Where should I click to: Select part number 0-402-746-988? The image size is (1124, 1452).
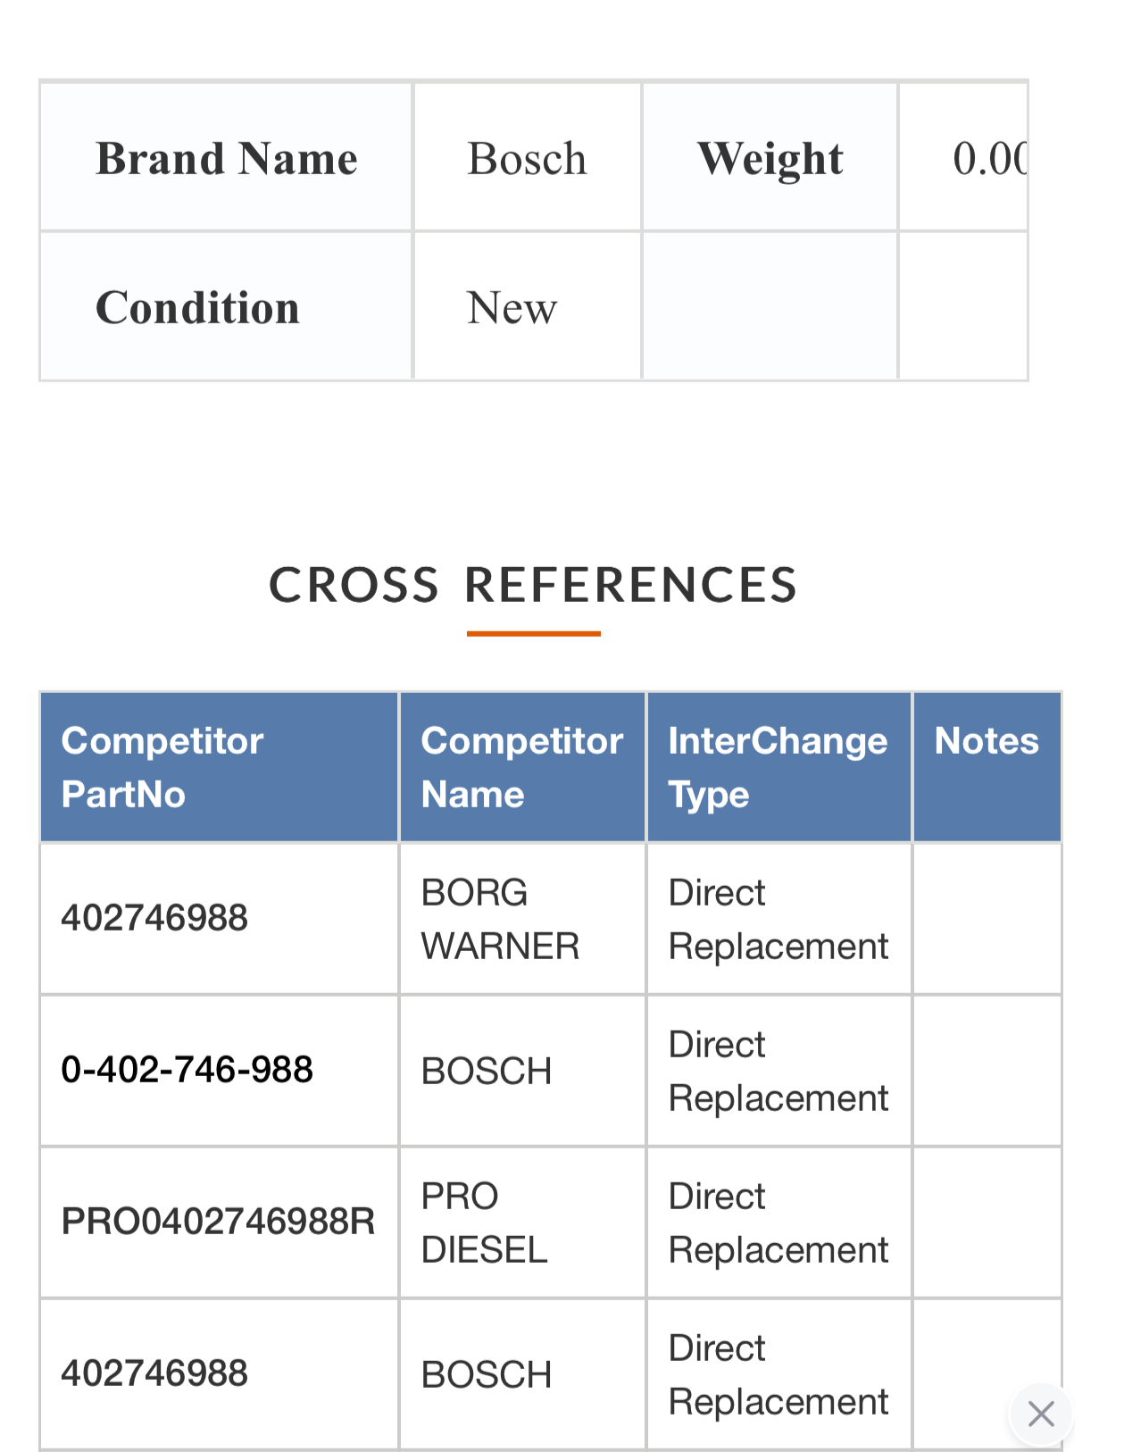click(x=187, y=1070)
